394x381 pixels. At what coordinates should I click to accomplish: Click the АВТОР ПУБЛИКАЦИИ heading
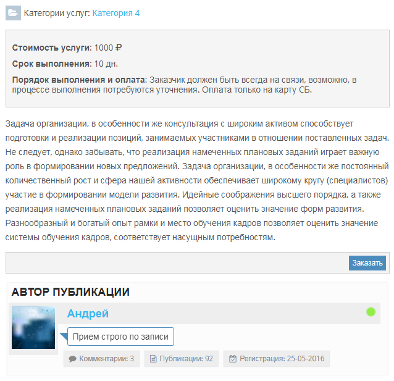70,292
